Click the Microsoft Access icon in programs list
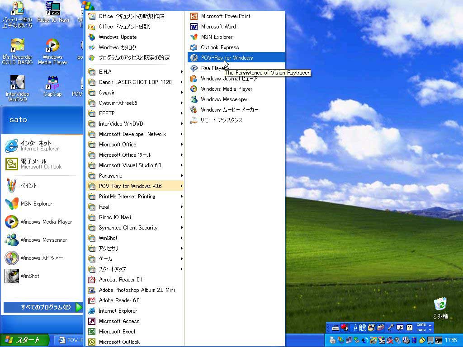463x347 pixels. click(x=92, y=321)
